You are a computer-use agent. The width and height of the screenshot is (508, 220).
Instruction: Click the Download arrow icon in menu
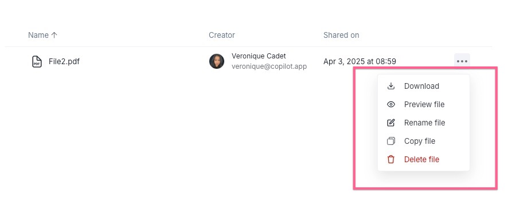point(391,86)
